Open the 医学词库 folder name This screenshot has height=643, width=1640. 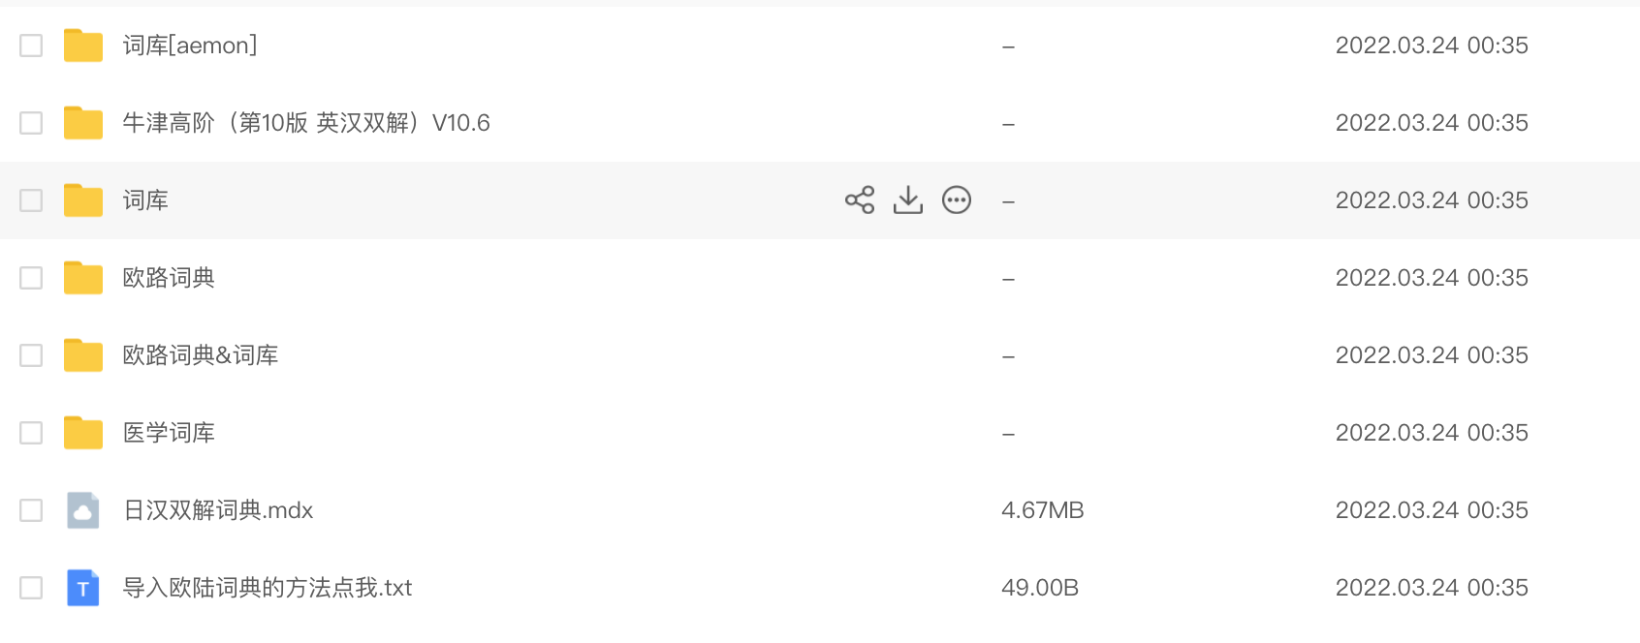click(x=169, y=433)
